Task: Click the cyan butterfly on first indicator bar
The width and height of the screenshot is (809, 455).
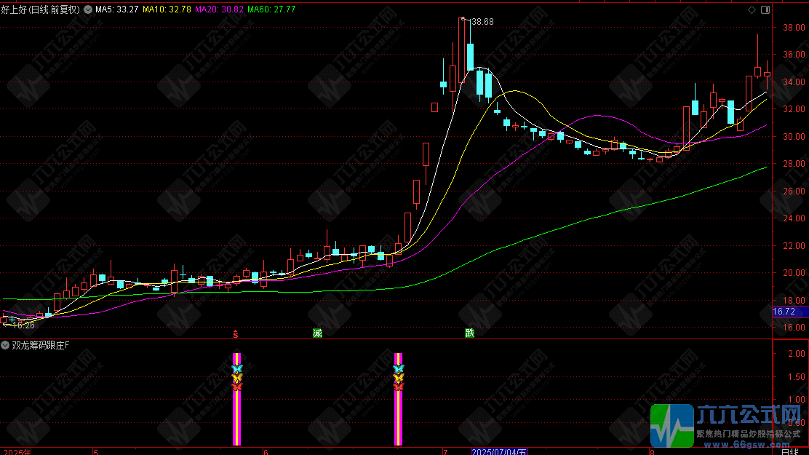Action: (237, 368)
